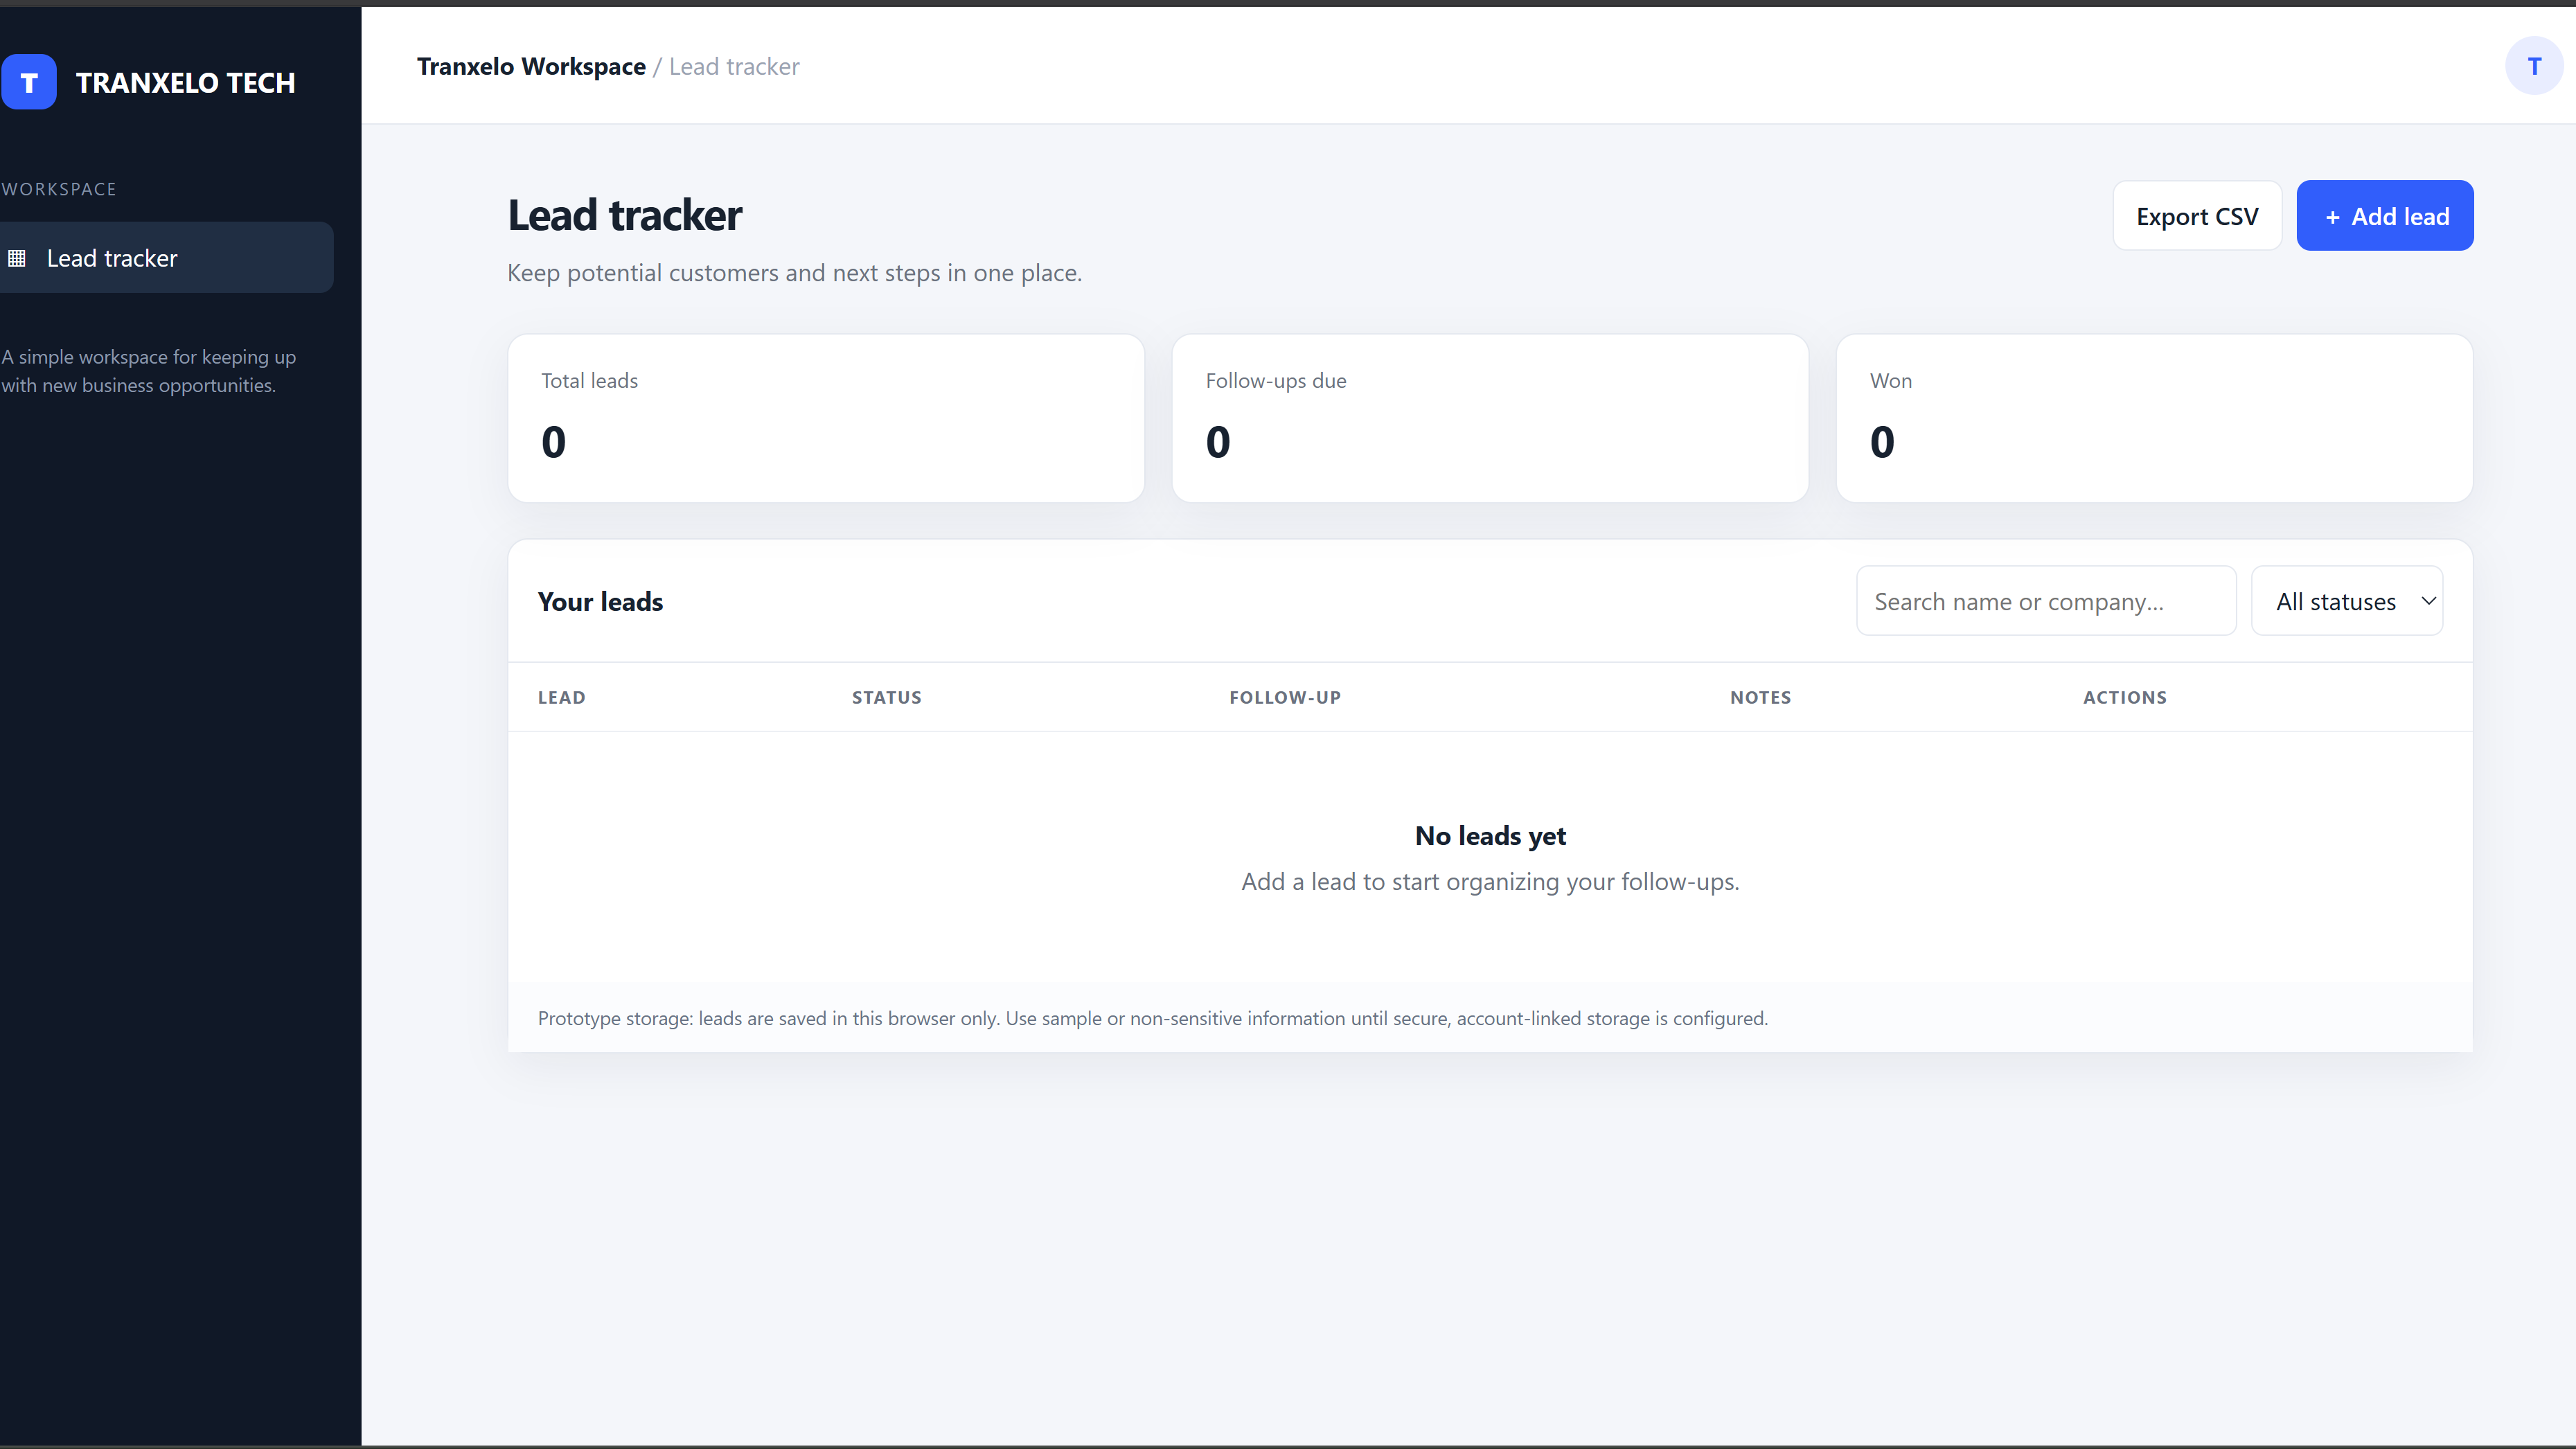Click 'Add a lead to start organizing' text

[1490, 882]
